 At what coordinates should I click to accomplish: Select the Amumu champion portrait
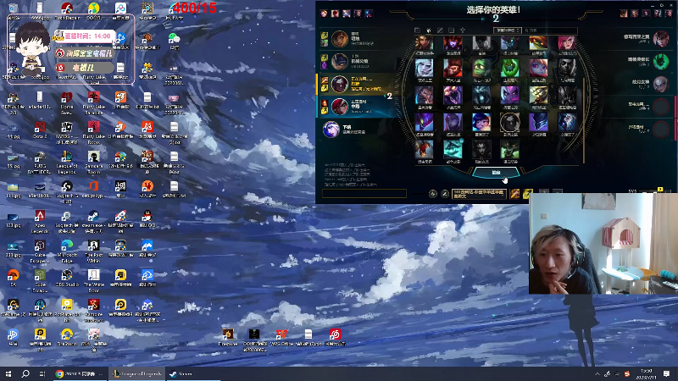481,69
